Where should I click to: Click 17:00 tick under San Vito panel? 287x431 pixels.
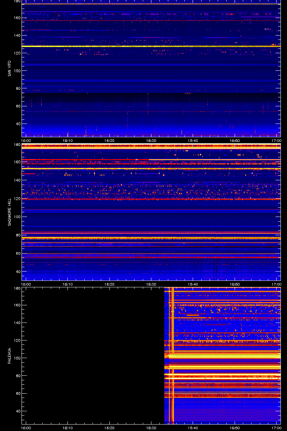(x=276, y=141)
